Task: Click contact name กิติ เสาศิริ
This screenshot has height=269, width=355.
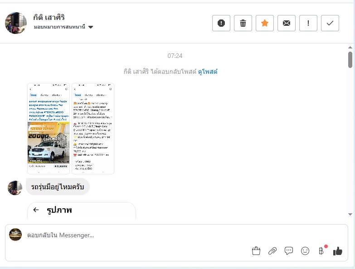Action: click(x=49, y=17)
